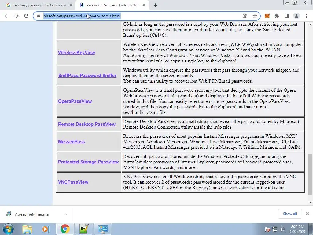Open SniffPass Password Sniffer link
Viewport: 313px width, 235px height.
click(x=87, y=76)
